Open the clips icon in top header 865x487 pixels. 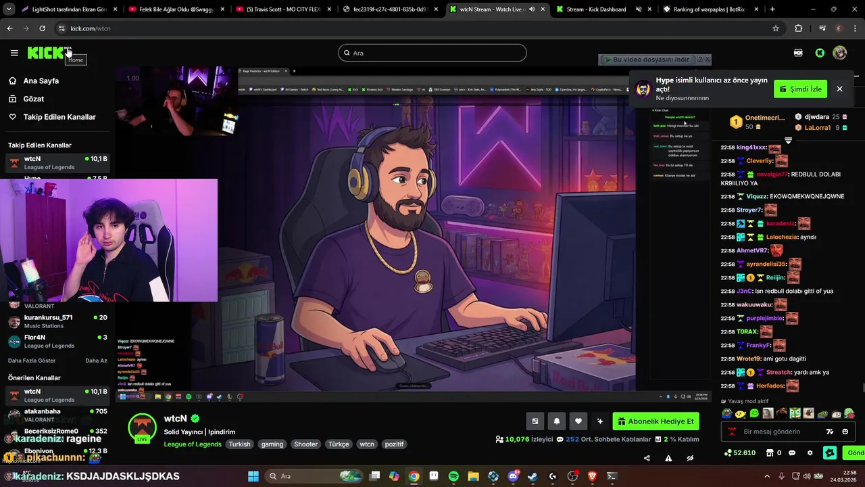(x=798, y=53)
